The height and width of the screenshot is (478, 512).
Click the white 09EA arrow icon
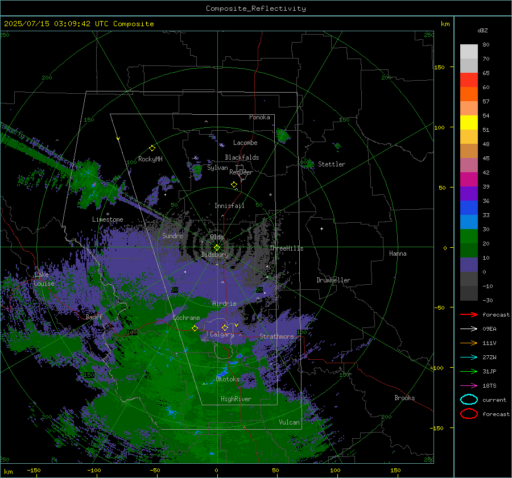pyautogui.click(x=469, y=329)
